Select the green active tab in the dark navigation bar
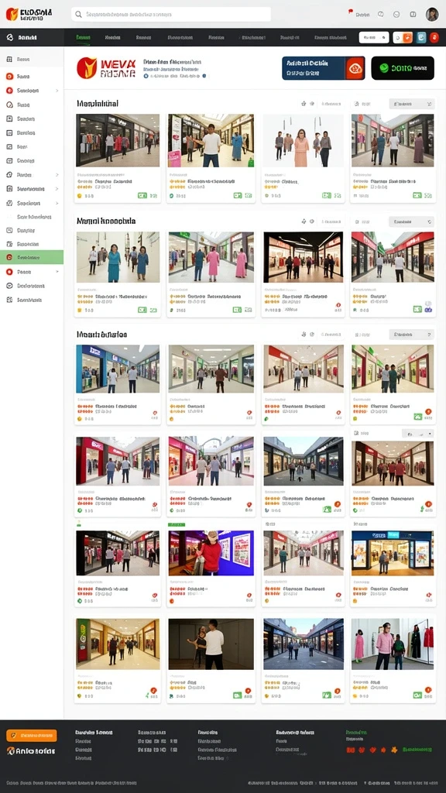Image resolution: width=446 pixels, height=793 pixels. (x=84, y=37)
